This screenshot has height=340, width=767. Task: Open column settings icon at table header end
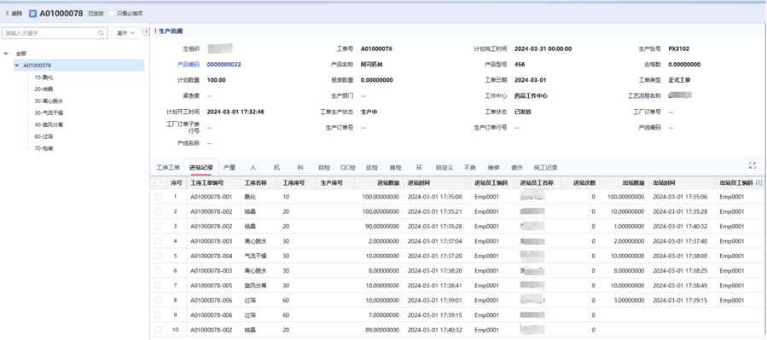[x=758, y=182]
